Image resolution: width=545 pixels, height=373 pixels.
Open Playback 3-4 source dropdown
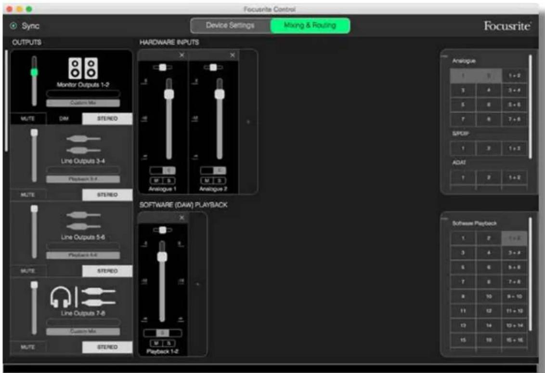tap(83, 179)
